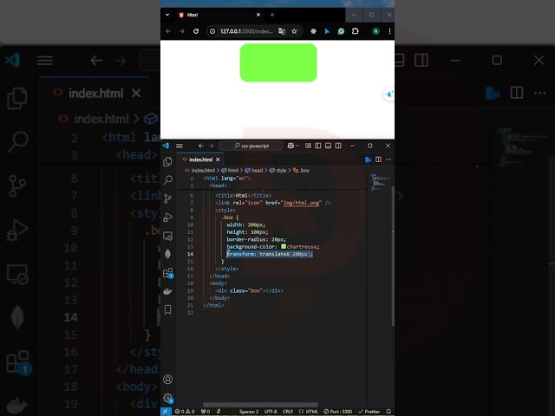Click VS Code hamburger application menu
This screenshot has height=416, width=555.
click(x=180, y=146)
